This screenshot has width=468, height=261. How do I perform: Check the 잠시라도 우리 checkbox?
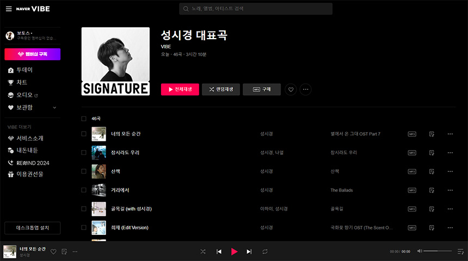(x=84, y=153)
